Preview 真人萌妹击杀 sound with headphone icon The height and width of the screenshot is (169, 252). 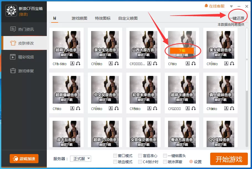pos(232,108)
